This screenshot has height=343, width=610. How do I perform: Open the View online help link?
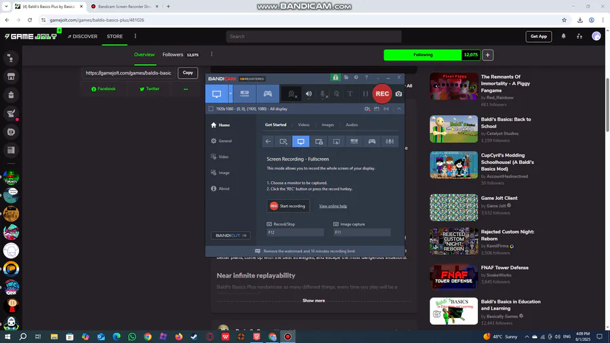tap(333, 206)
